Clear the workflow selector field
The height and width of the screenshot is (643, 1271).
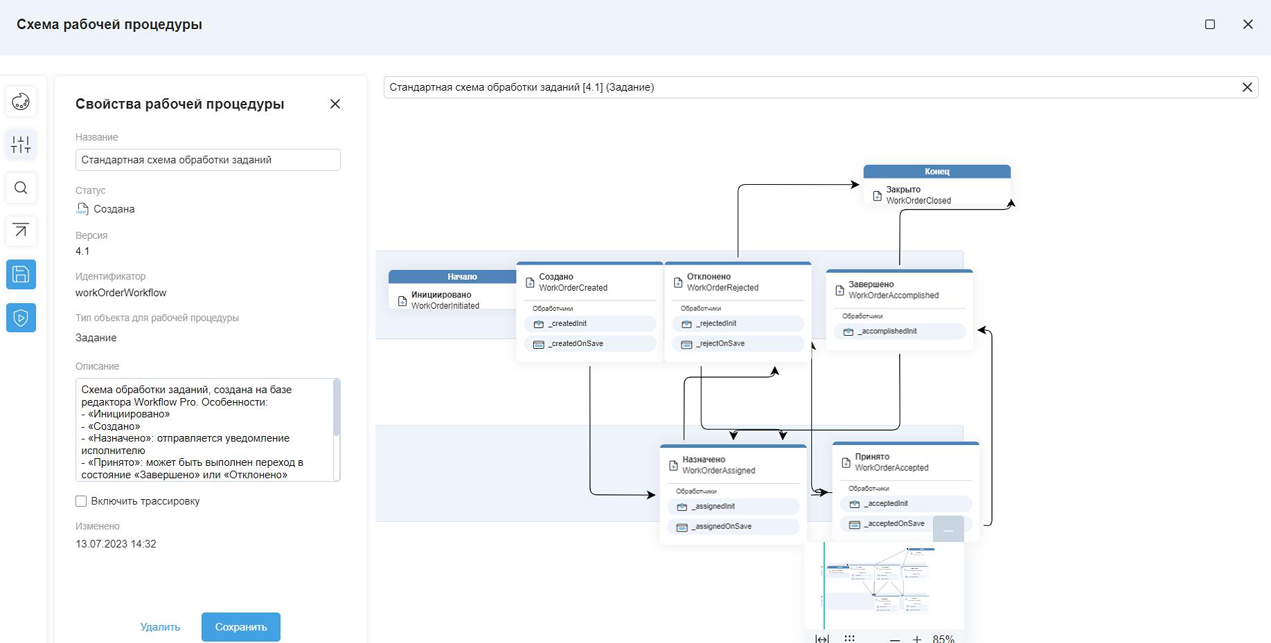(x=1247, y=87)
